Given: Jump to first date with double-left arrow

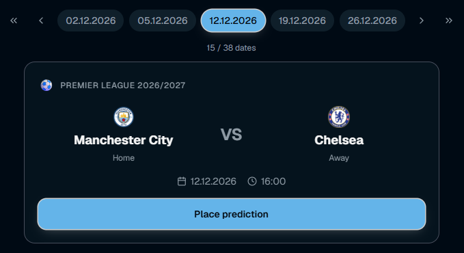Looking at the screenshot, I should [14, 21].
